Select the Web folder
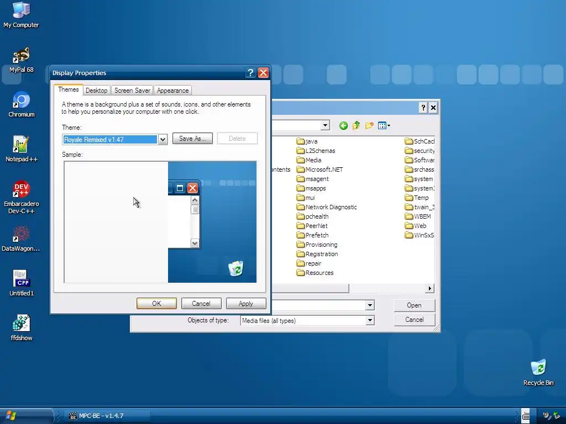Image resolution: width=566 pixels, height=424 pixels. tap(416, 226)
